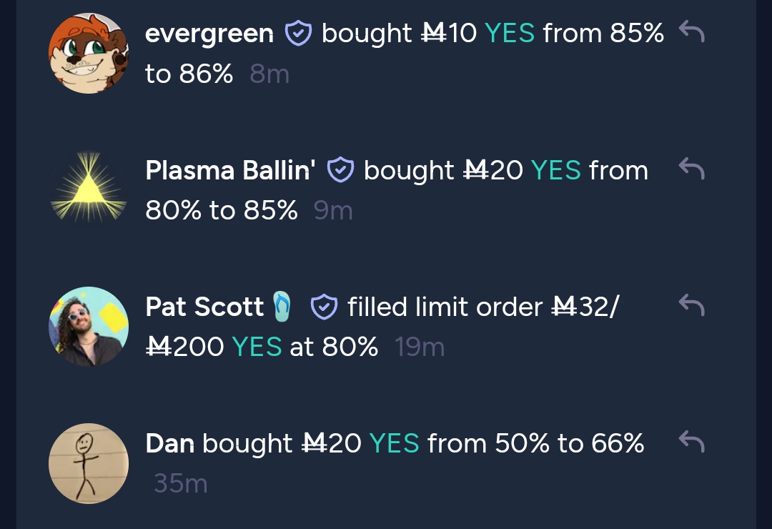772x529 pixels.
Task: Click the 35m timestamp on Dan's bet
Action: pyautogui.click(x=181, y=483)
